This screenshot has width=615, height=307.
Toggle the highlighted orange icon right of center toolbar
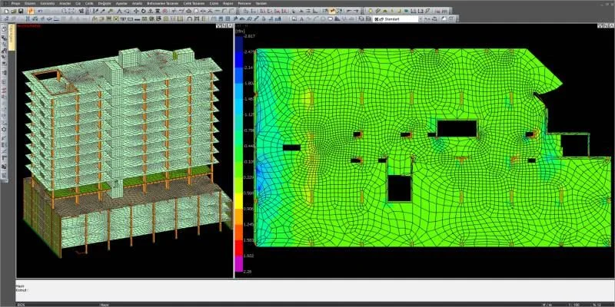(x=333, y=11)
